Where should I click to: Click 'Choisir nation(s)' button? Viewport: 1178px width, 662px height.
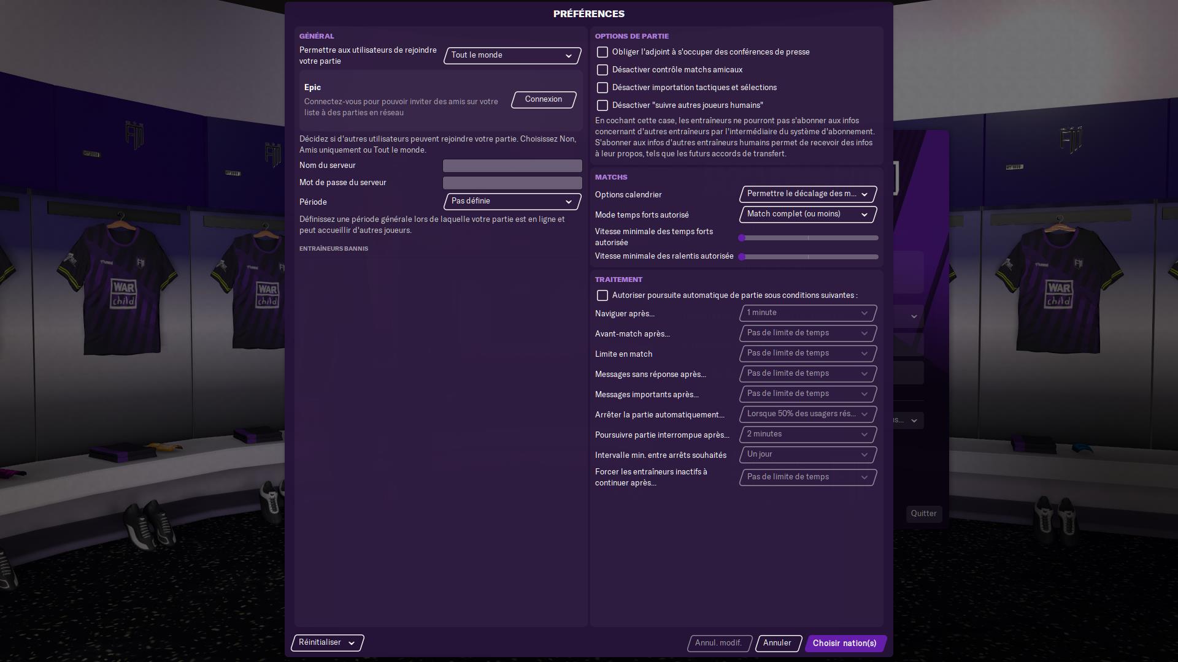pyautogui.click(x=845, y=643)
